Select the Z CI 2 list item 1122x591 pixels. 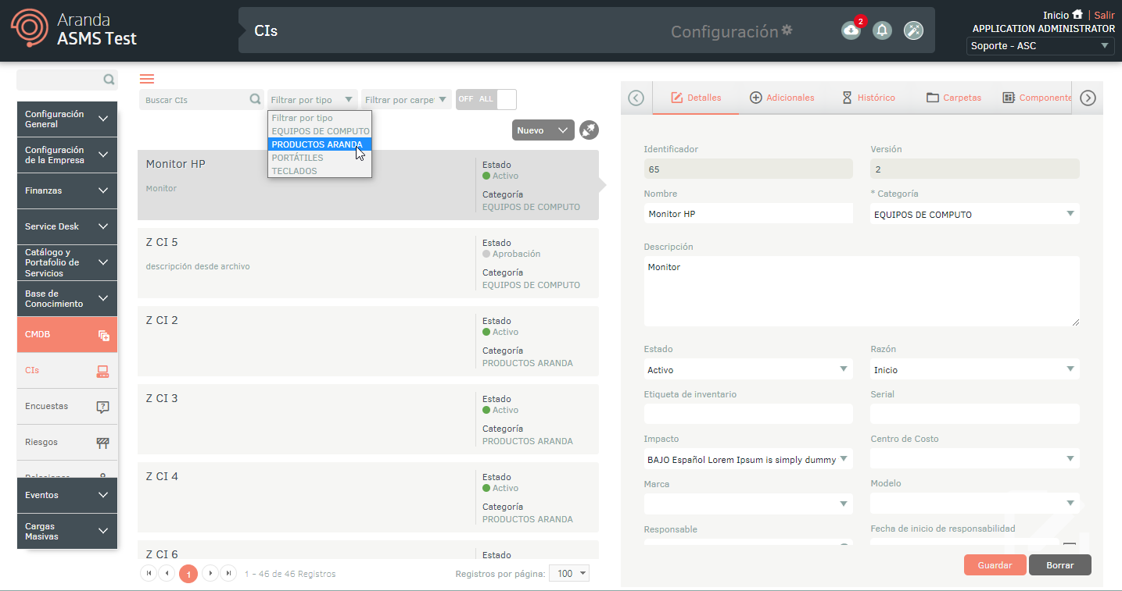(x=368, y=341)
